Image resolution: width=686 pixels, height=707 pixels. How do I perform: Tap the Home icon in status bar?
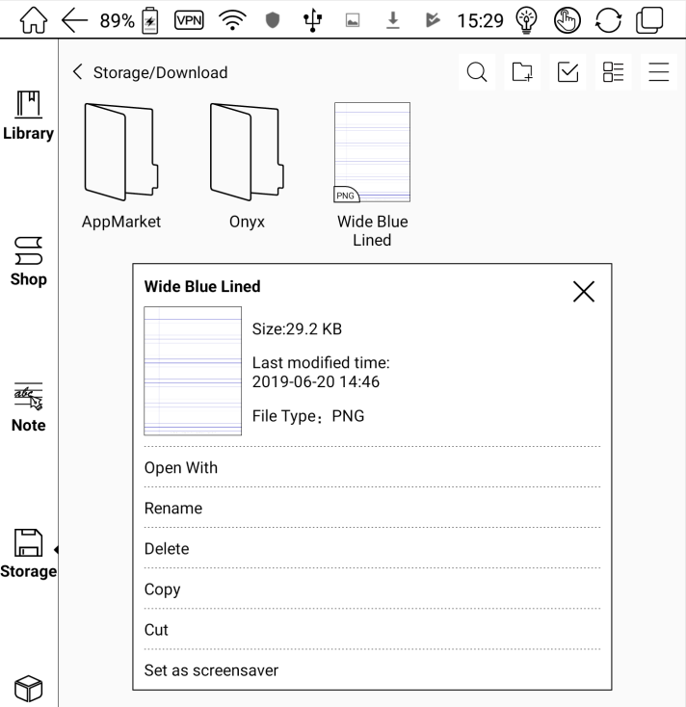34,20
